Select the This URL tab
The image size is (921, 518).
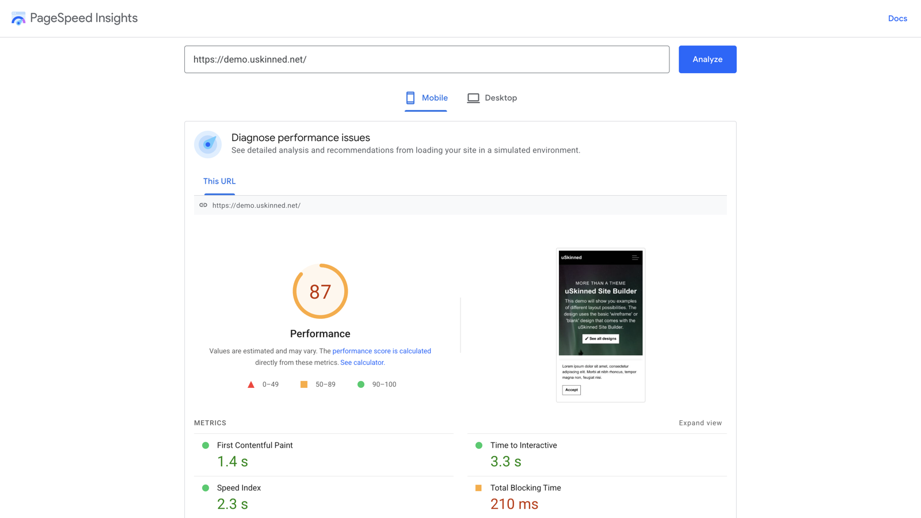(x=219, y=181)
